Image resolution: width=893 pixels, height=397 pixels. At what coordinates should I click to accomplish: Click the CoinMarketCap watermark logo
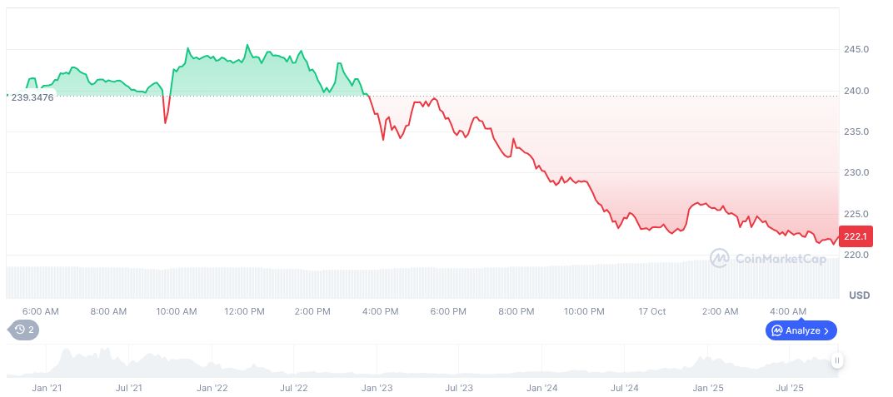coord(768,259)
